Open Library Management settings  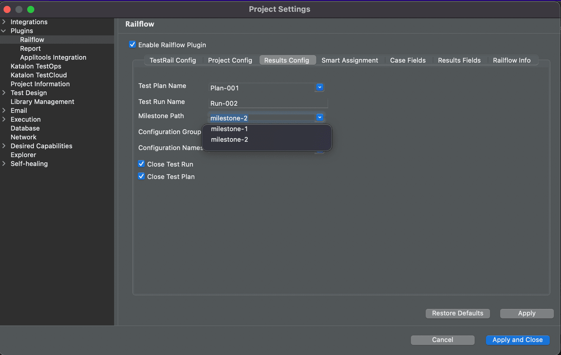[42, 102]
